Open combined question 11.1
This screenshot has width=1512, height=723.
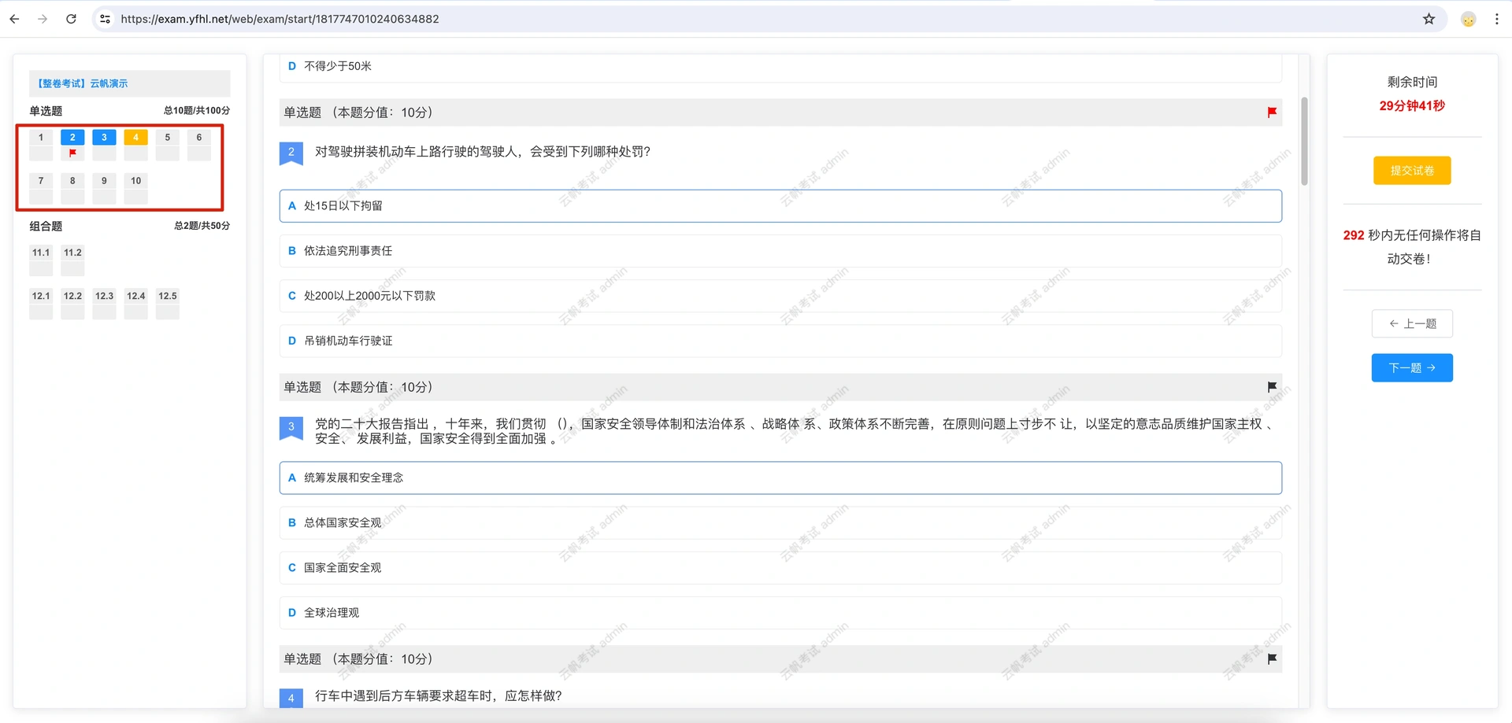click(41, 260)
